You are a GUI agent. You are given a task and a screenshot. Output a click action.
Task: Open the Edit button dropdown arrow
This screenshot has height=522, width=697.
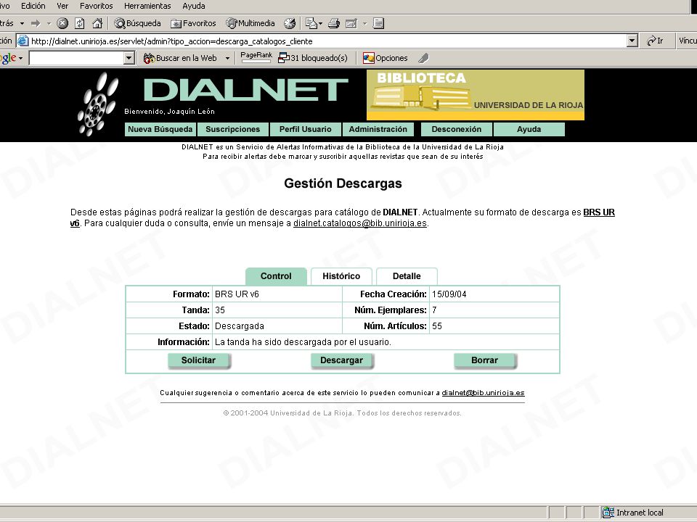point(365,23)
